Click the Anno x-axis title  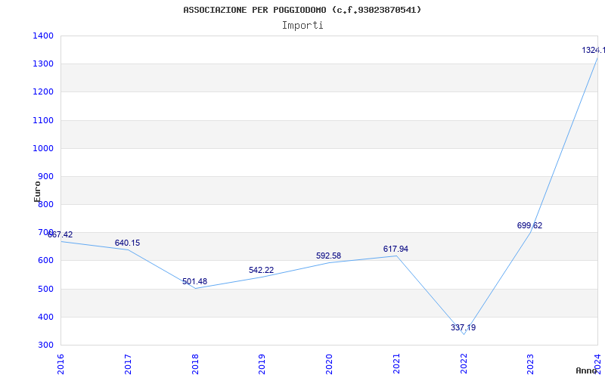(x=587, y=370)
